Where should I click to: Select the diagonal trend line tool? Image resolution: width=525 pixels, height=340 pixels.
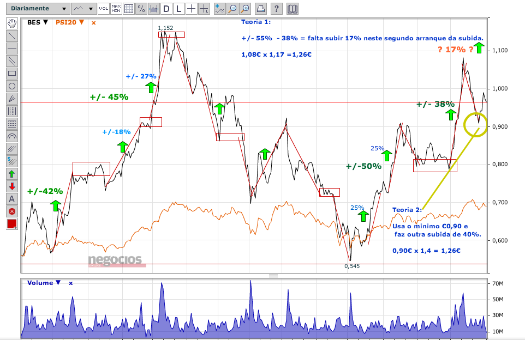coord(12,36)
